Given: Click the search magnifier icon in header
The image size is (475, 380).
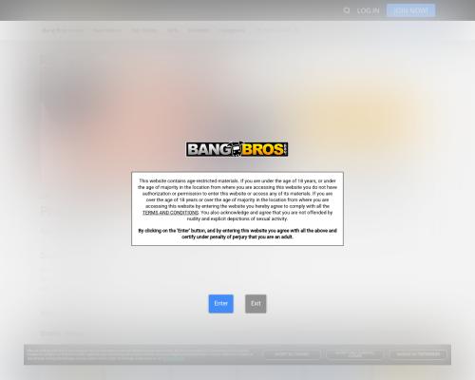Looking at the screenshot, I should [347, 10].
